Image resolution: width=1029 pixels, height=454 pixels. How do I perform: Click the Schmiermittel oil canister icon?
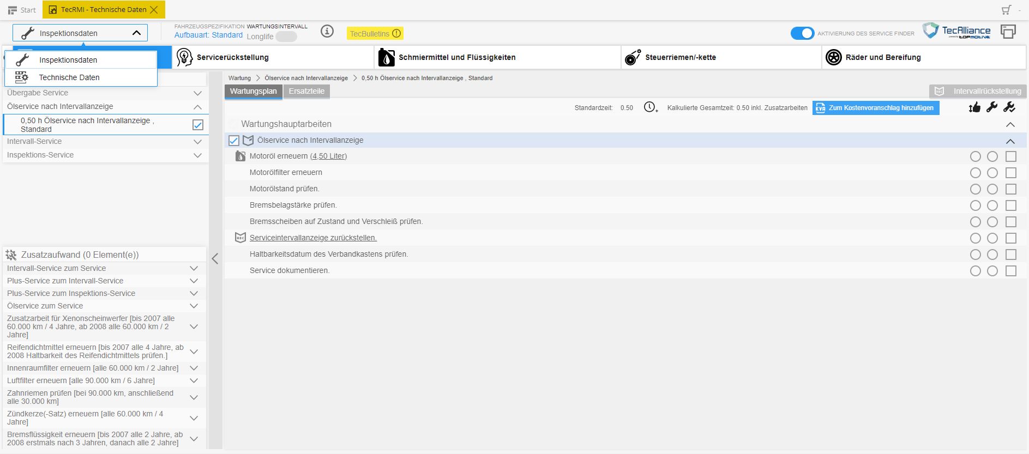pos(386,57)
